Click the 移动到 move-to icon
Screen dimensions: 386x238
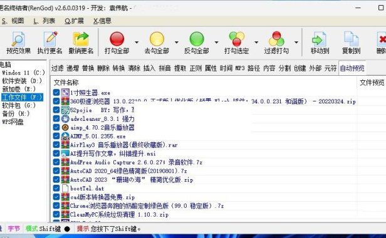tap(320, 39)
